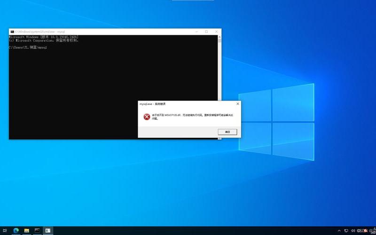Click the C:\Users prompt line with mysql

[x=28, y=47]
